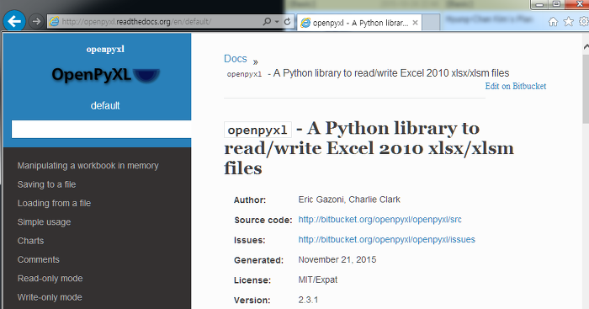Viewport: 589px width, 309px height.
Task: Open the Source code bitbucket URL
Action: 379,220
